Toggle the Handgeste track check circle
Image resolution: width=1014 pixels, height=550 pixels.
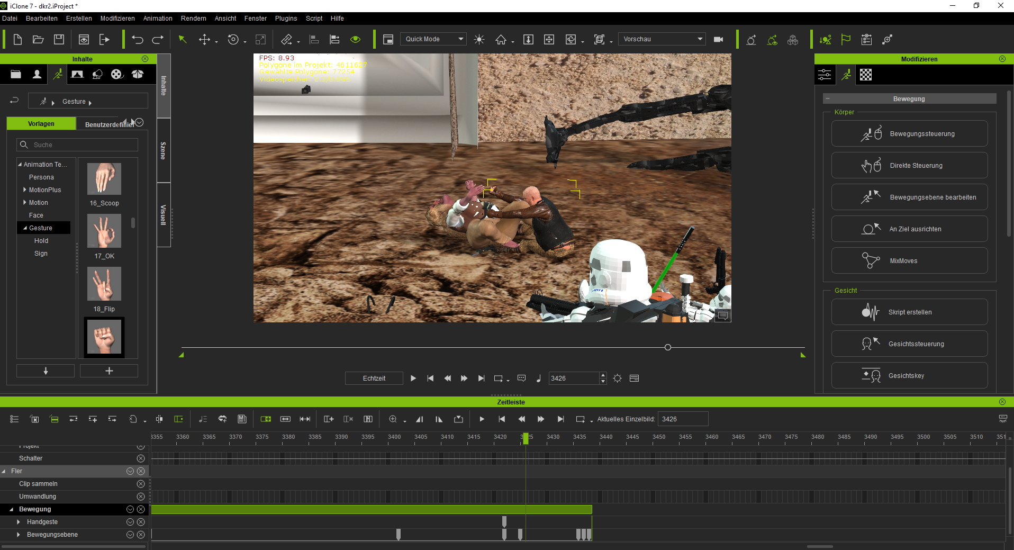130,522
